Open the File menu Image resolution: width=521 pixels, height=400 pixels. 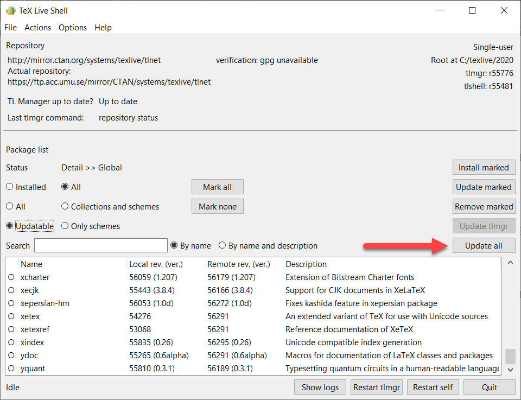tap(10, 27)
